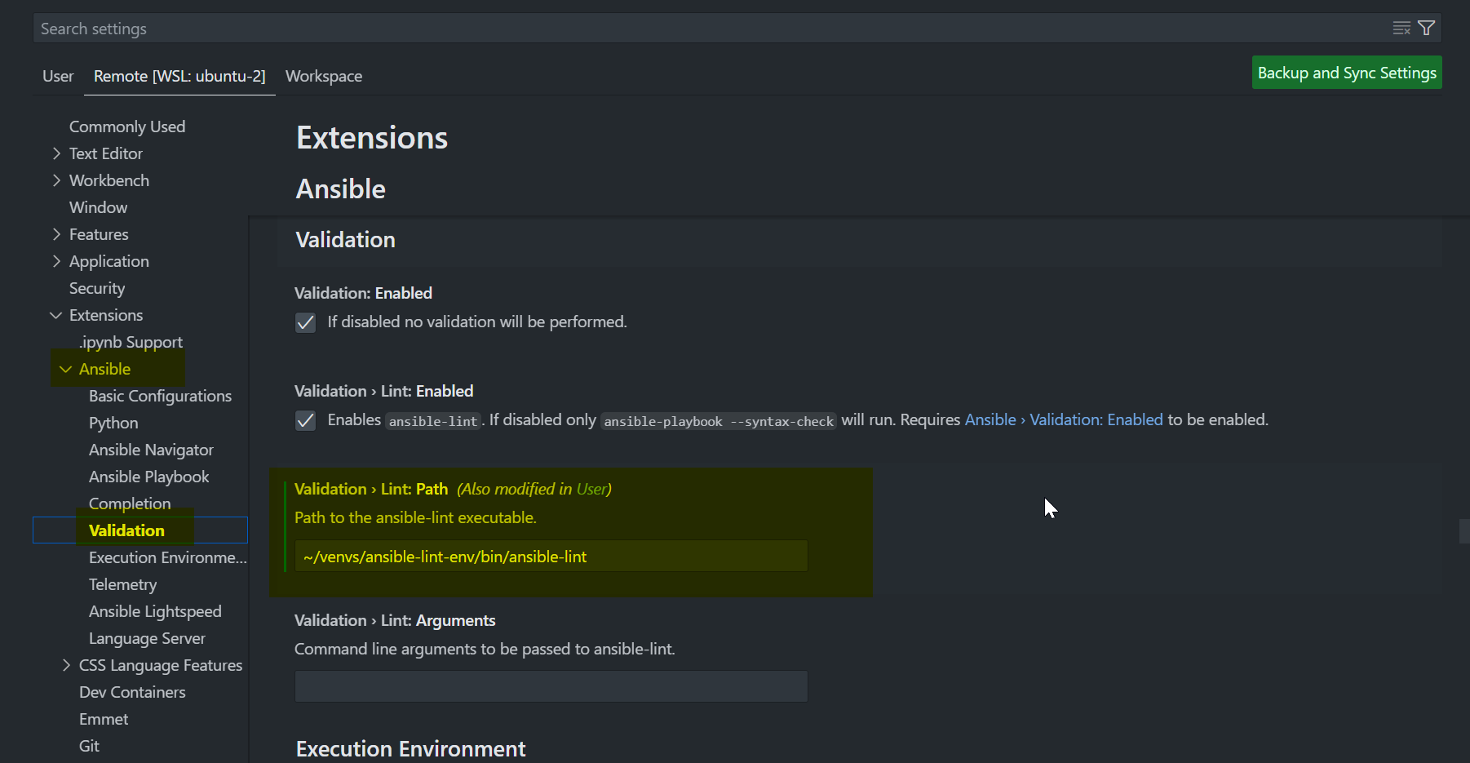The width and height of the screenshot is (1470, 763).
Task: Select Window in the settings tree
Action: pyautogui.click(x=98, y=207)
